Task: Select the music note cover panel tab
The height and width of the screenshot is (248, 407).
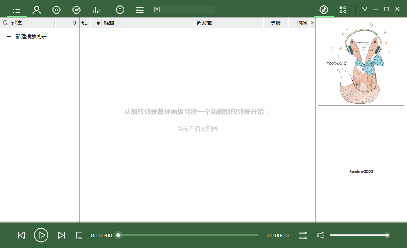Action: click(324, 10)
